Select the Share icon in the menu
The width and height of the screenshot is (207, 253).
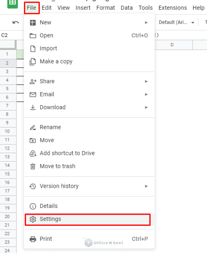coord(33,81)
